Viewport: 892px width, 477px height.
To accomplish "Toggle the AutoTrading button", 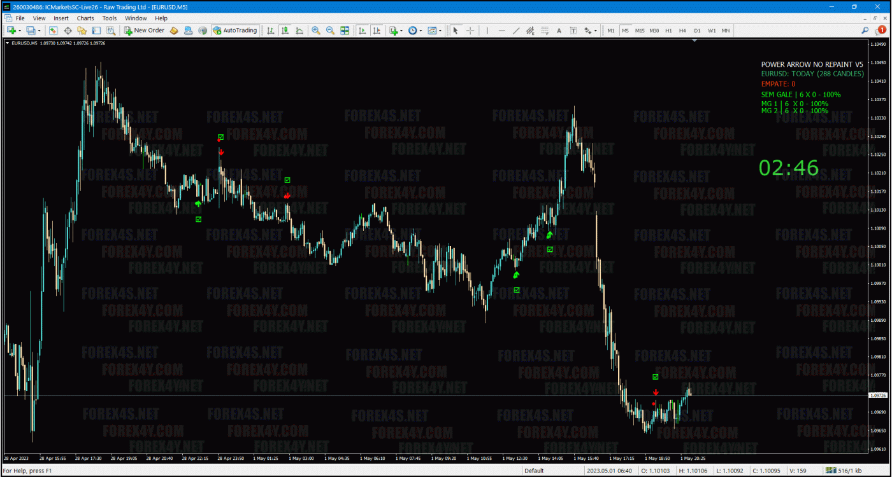I will (235, 31).
